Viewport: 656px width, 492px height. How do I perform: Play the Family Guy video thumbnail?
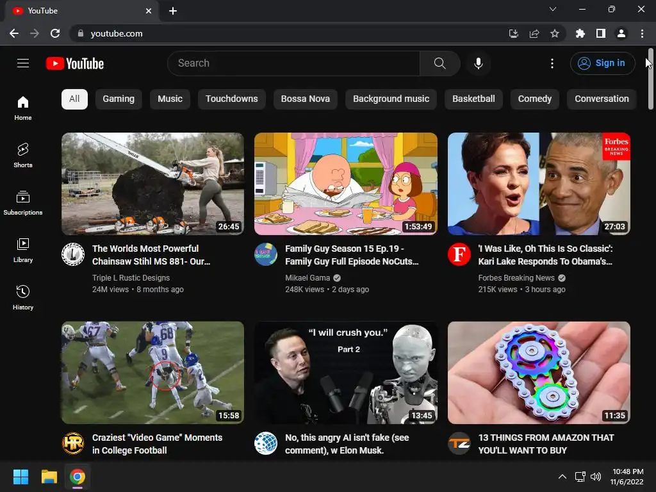(345, 184)
